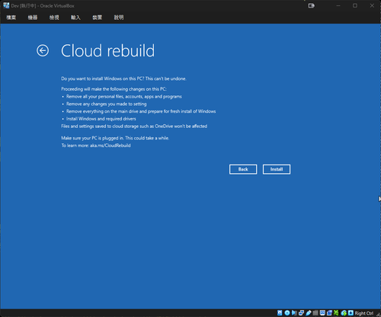Open the 機器 menu
The height and width of the screenshot is (317, 381).
coord(33,18)
